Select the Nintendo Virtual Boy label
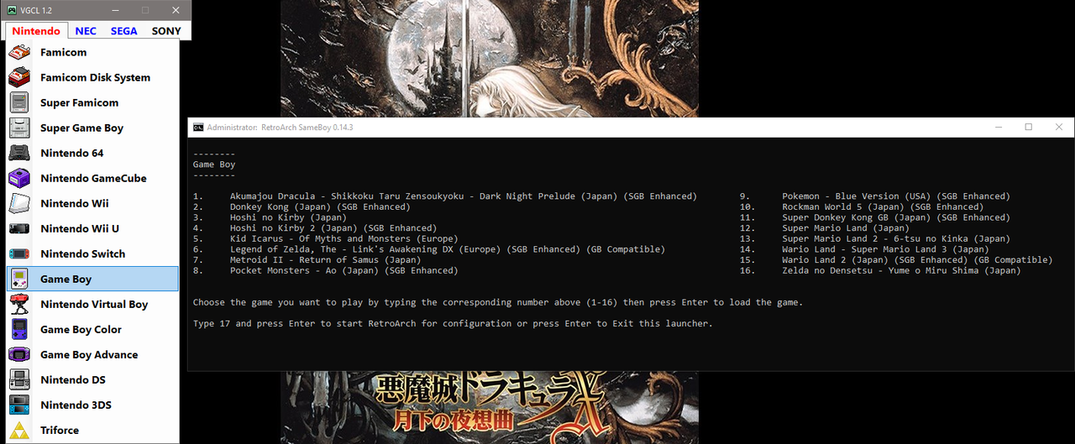Screen dimensions: 1075x444 (x=94, y=304)
